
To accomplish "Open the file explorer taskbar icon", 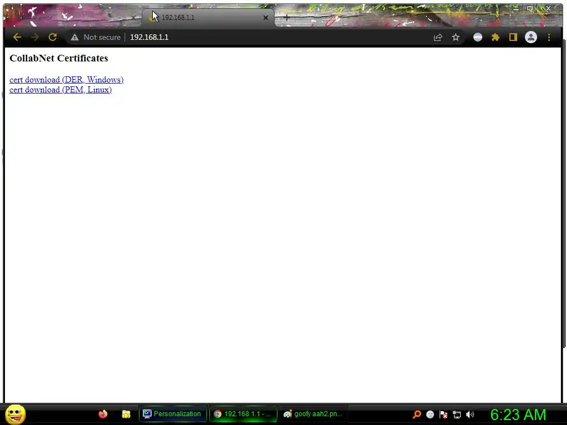I will point(126,414).
